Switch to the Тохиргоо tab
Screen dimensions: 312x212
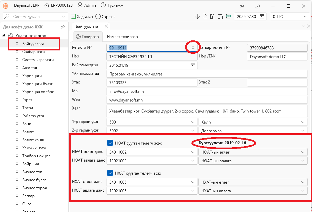tap(88, 37)
